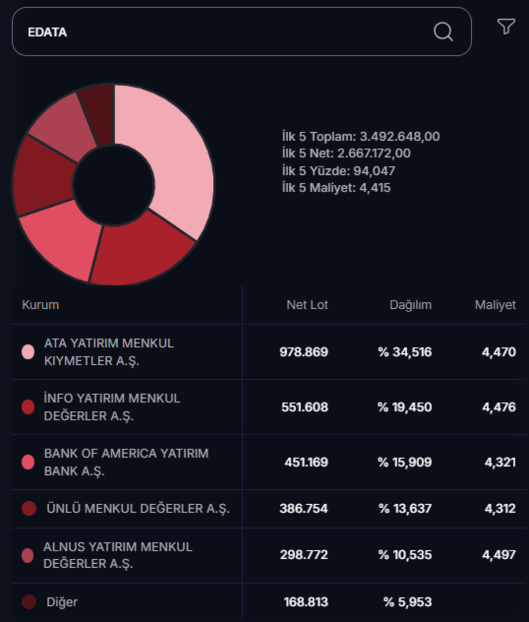Click net lot value 451.169
This screenshot has width=529, height=622.
(x=306, y=462)
